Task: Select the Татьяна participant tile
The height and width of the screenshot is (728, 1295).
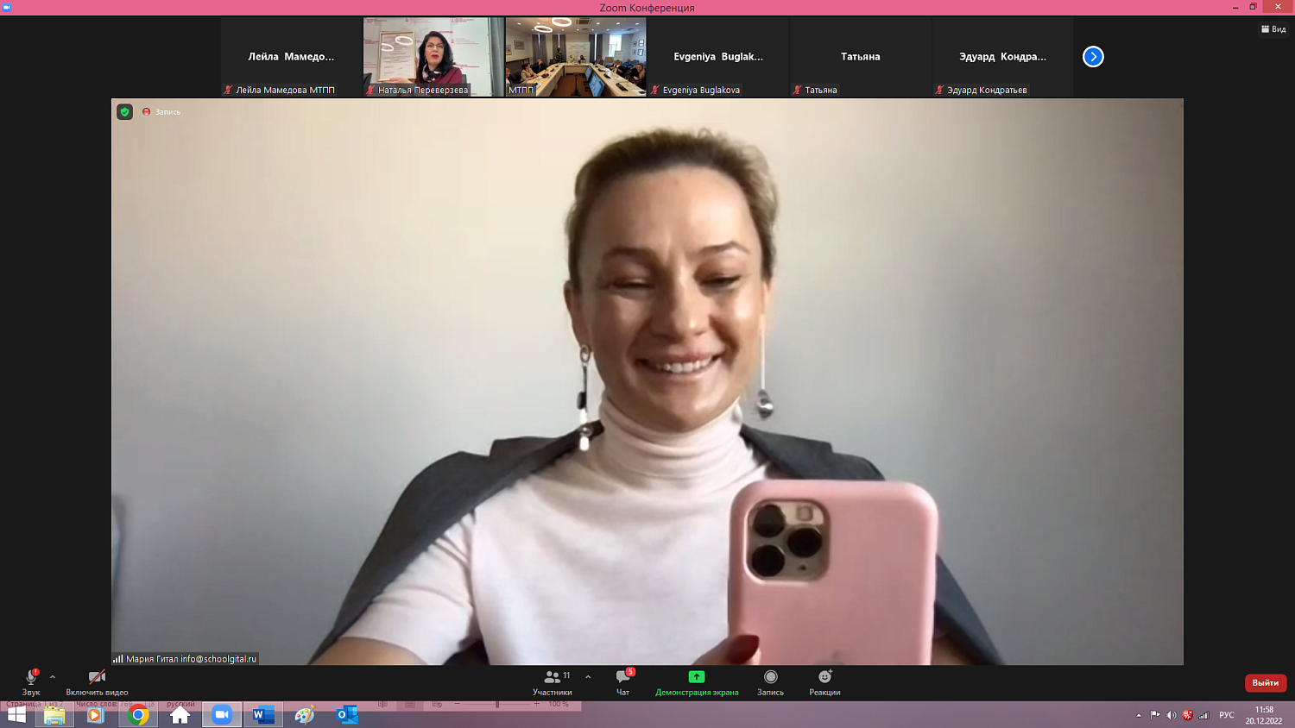Action: point(861,57)
